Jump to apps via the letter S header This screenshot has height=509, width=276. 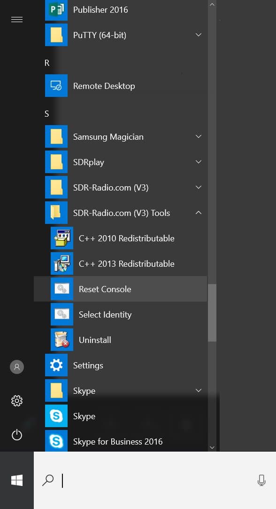[x=47, y=114]
